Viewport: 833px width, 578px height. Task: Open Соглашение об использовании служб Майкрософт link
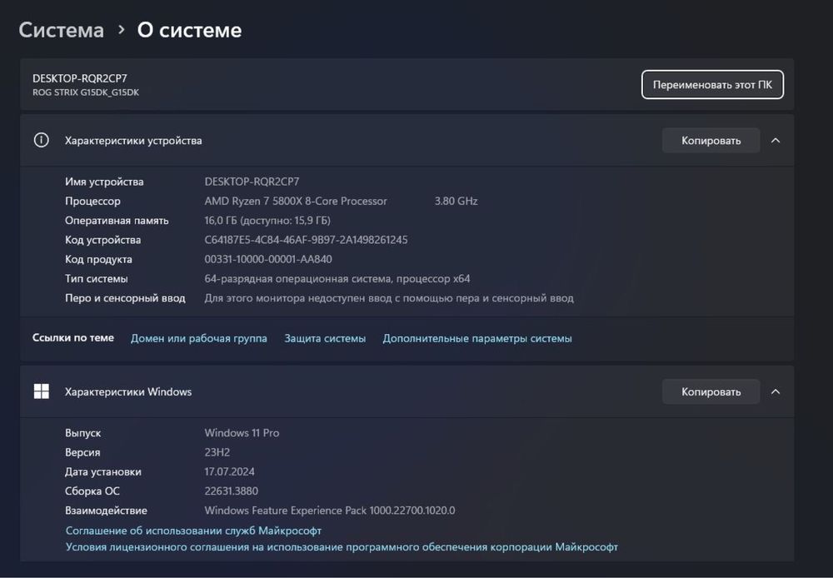[193, 531]
